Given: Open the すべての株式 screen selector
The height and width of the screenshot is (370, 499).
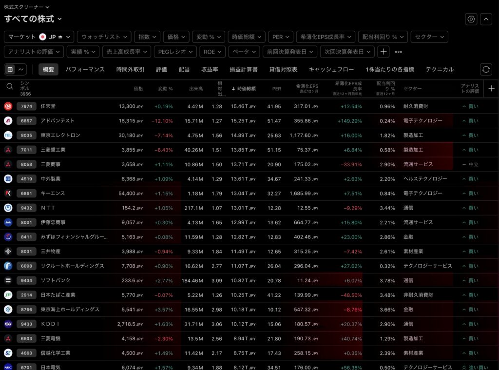Looking at the screenshot, I should (33, 19).
